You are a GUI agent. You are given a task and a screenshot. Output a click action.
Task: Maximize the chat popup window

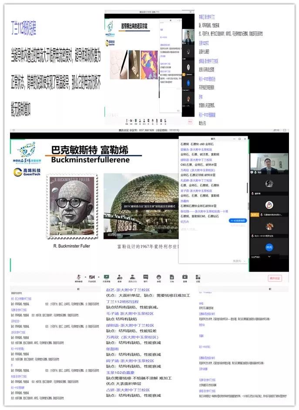[x=239, y=139]
